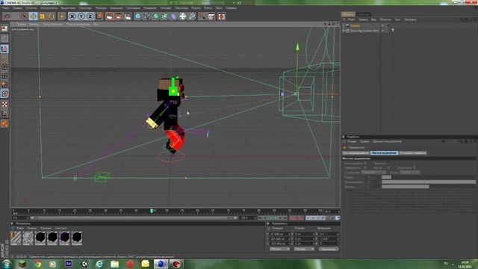This screenshot has width=478, height=269.
Task: Add a Cube primitive from the toolbar
Action: (x=137, y=16)
